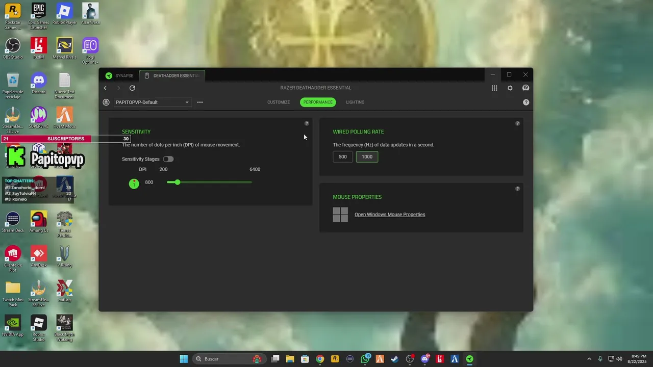653x367 pixels.
Task: Expand the PAPITOPVP-Default profile dropdown
Action: click(x=153, y=102)
